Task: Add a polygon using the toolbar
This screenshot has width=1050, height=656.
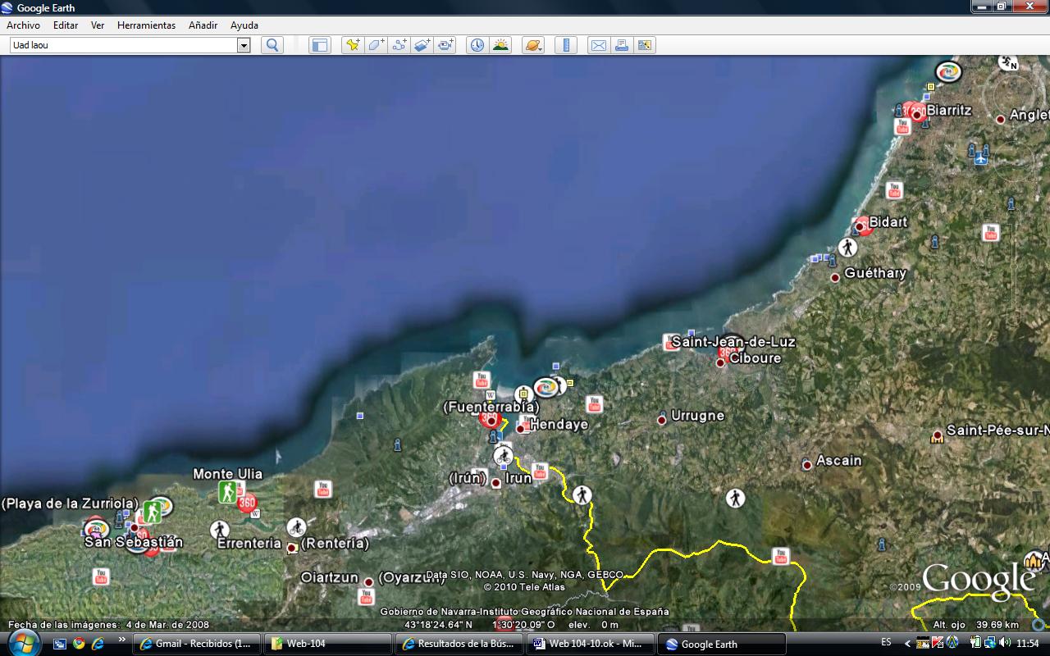Action: (376, 45)
